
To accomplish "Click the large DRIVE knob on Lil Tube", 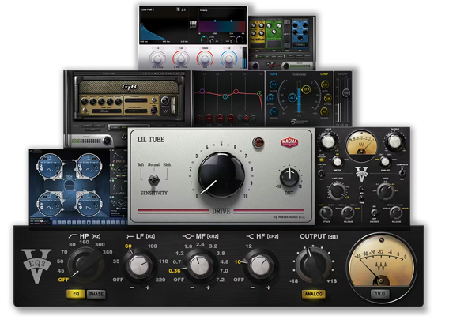I will (x=221, y=175).
